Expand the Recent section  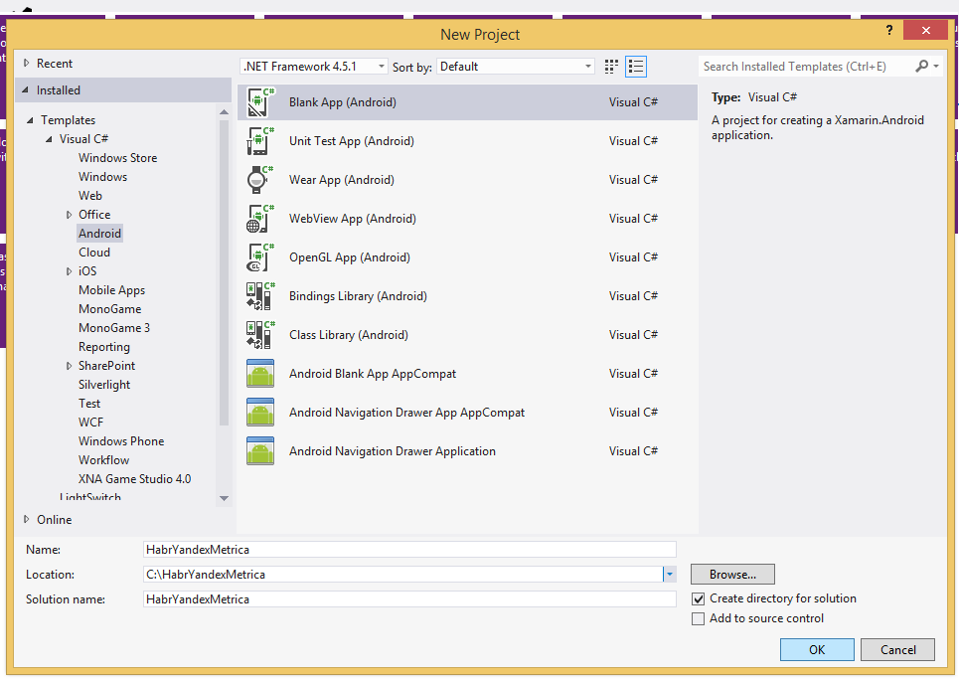point(26,63)
